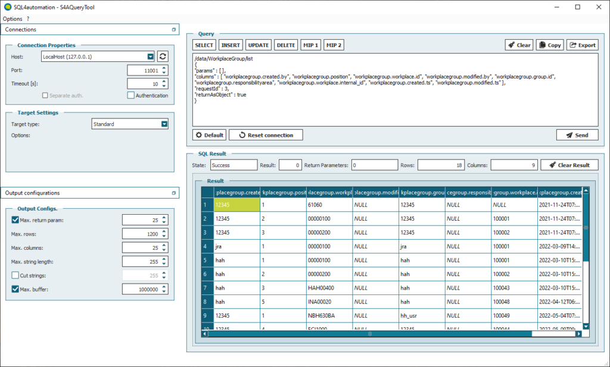This screenshot has width=610, height=367.
Task: Click Reset connection button
Action: (266, 135)
